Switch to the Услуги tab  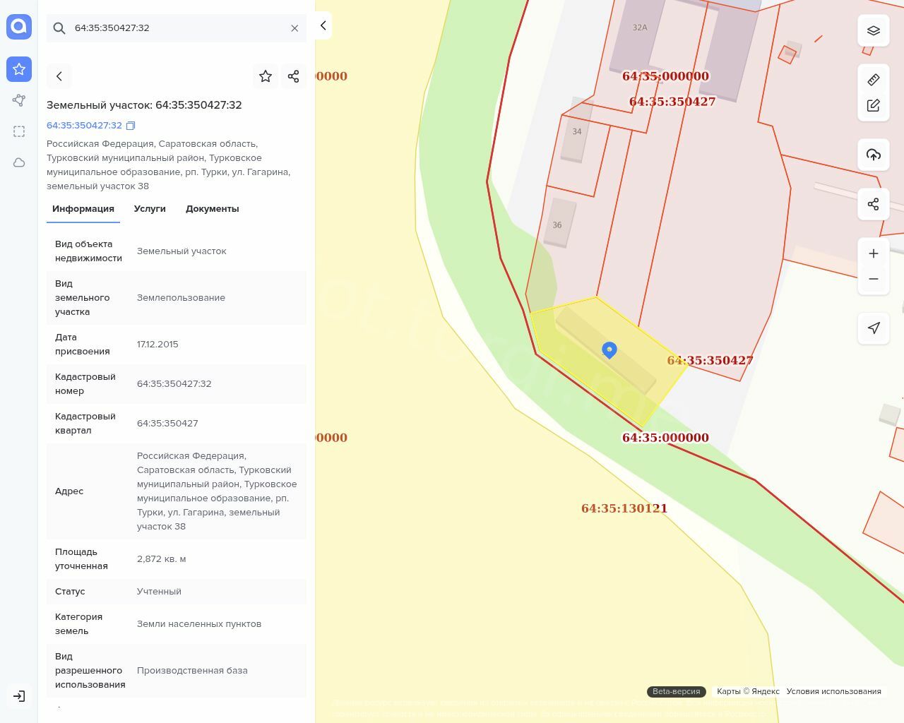150,209
